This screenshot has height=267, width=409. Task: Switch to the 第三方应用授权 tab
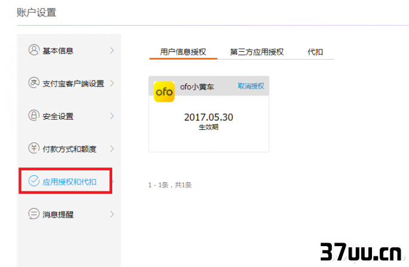[257, 52]
